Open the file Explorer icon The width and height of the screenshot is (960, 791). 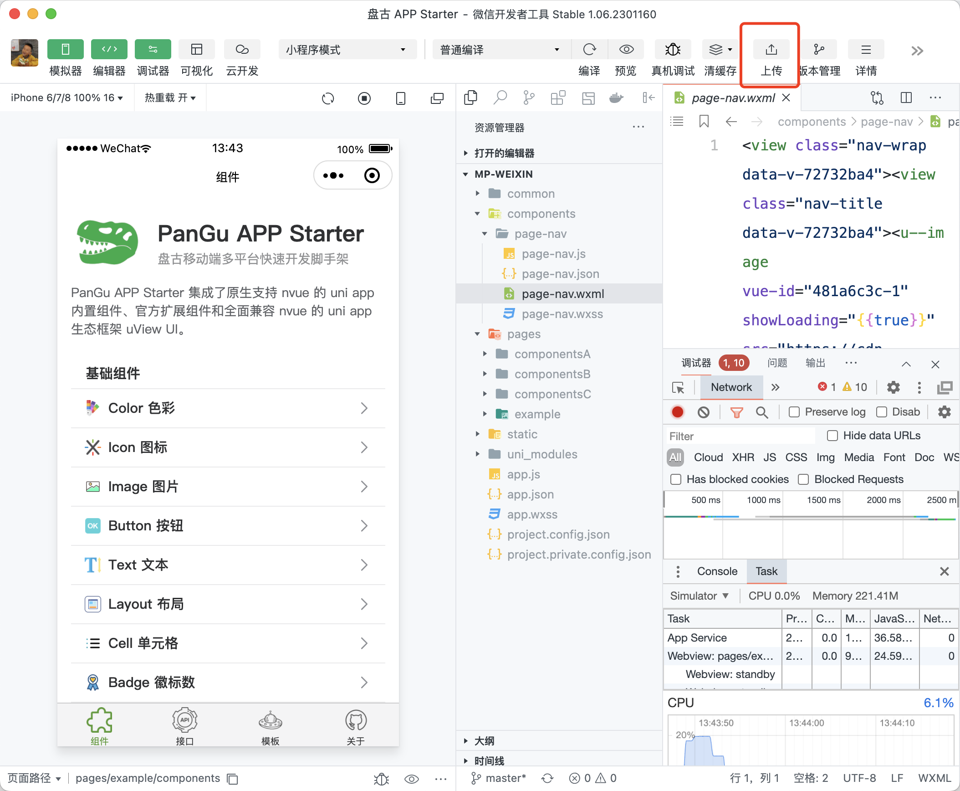click(470, 98)
